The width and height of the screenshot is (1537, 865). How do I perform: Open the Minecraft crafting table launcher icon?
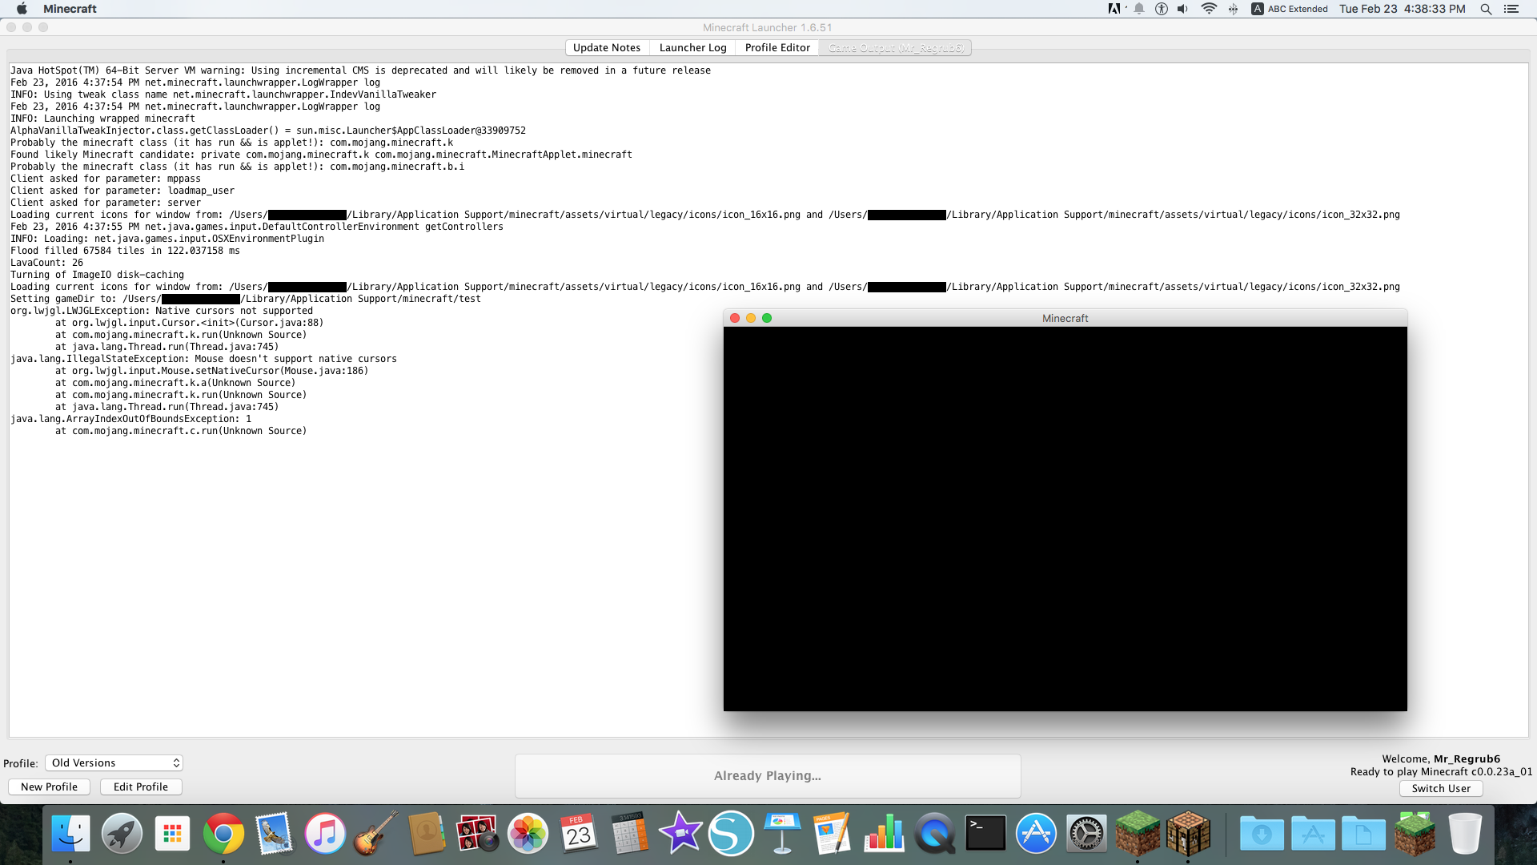coord(1188,834)
